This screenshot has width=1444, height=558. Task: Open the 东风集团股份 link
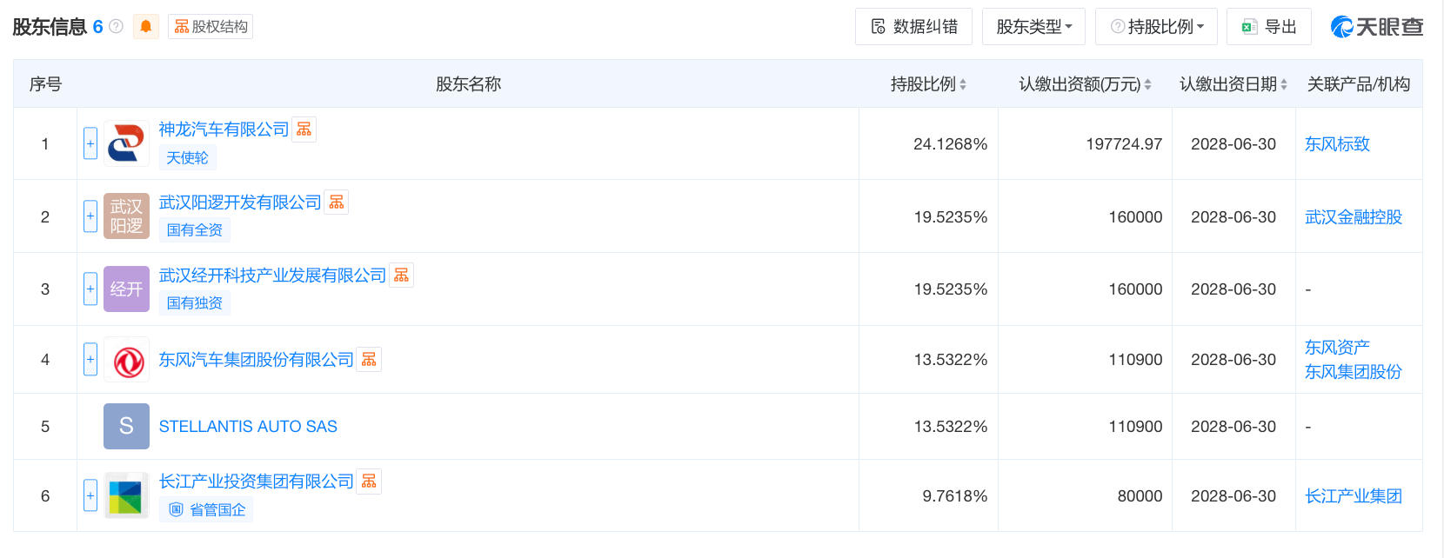click(x=1354, y=372)
